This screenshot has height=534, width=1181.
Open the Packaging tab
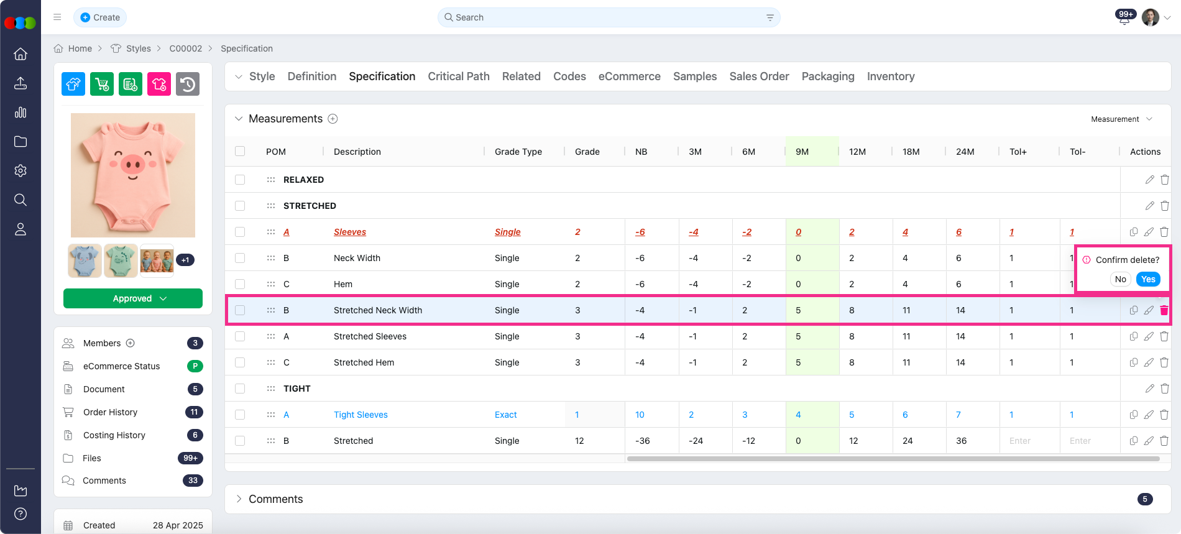[827, 76]
